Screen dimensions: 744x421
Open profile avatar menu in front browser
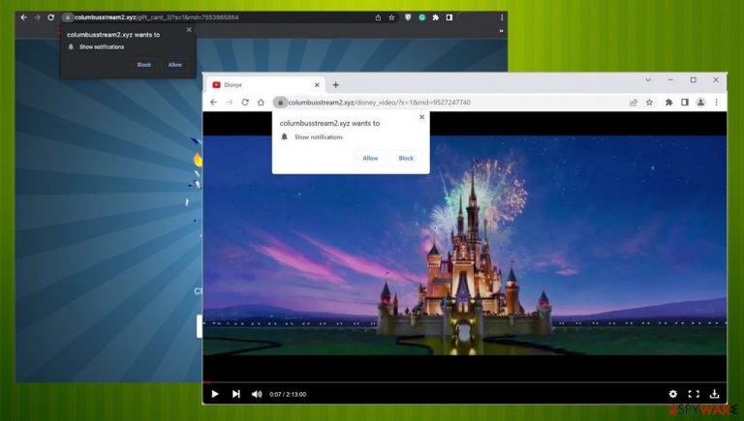699,102
